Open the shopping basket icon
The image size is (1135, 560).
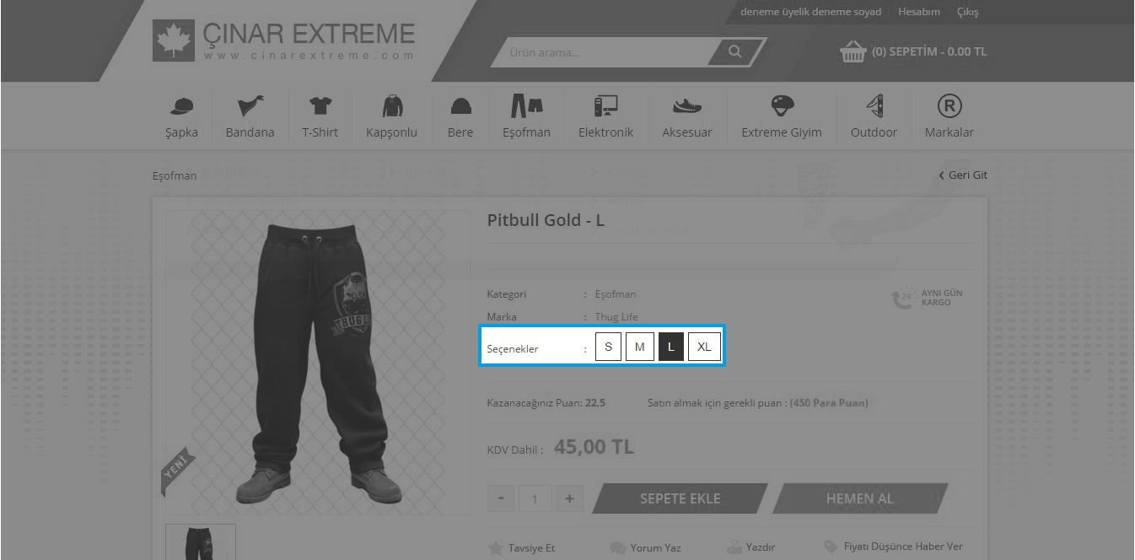[x=853, y=52]
